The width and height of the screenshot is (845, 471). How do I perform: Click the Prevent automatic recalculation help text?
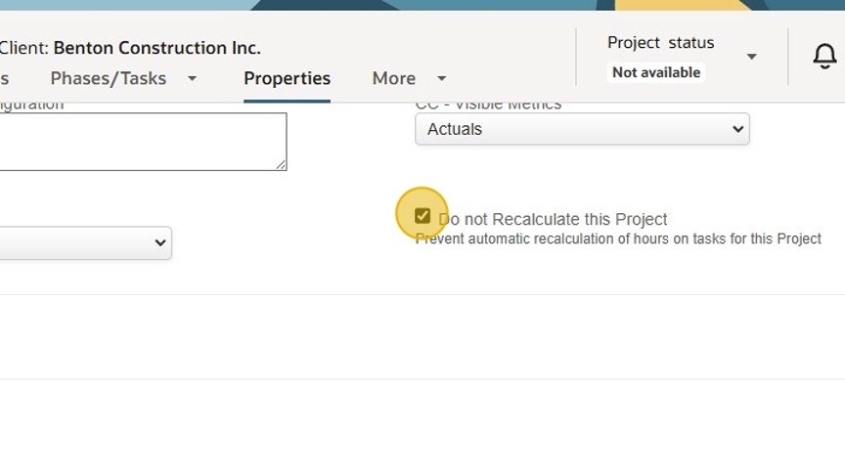[618, 238]
